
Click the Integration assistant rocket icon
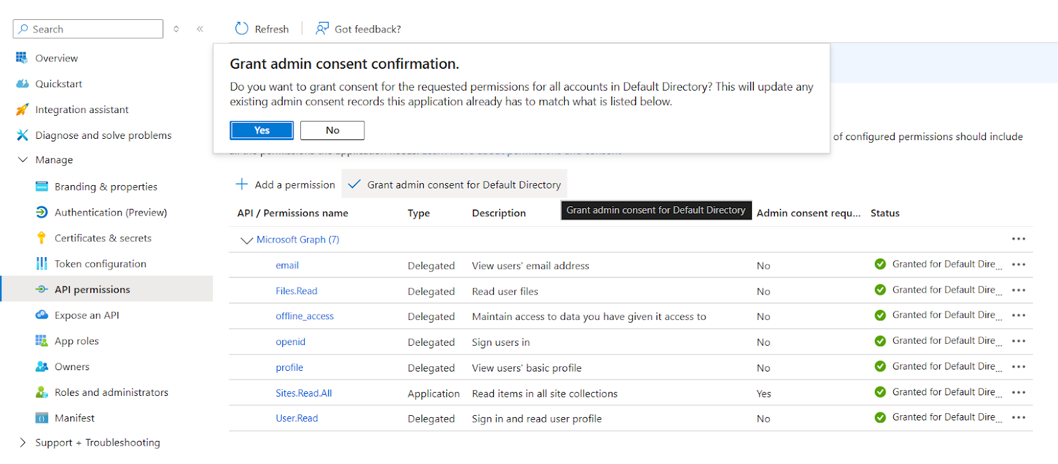tap(22, 110)
